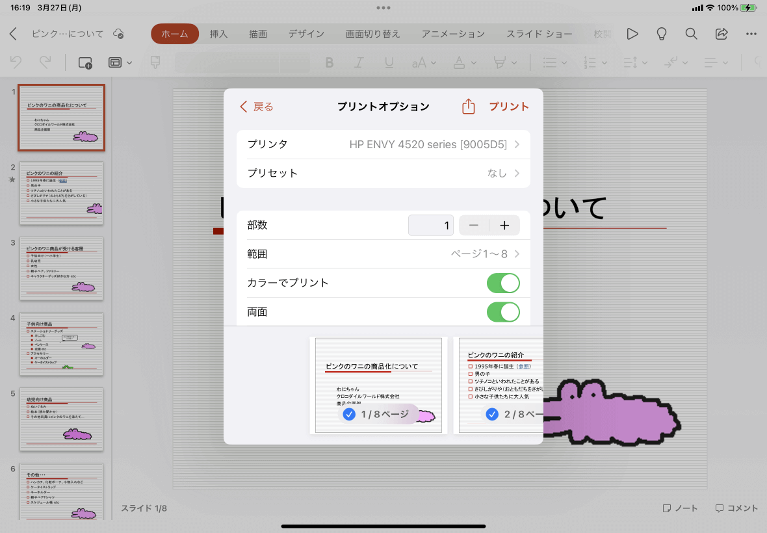Click the multitasking three dots at top

(x=383, y=8)
